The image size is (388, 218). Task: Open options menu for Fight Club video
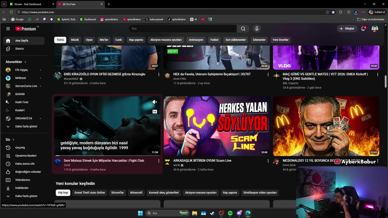(159, 161)
